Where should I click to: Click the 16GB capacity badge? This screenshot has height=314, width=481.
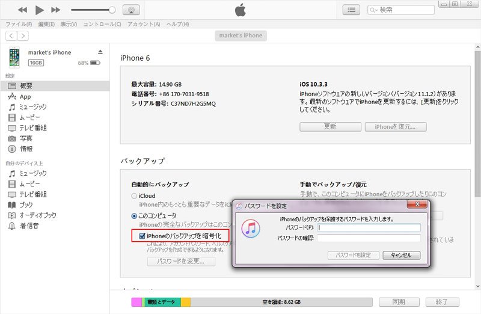click(x=36, y=63)
